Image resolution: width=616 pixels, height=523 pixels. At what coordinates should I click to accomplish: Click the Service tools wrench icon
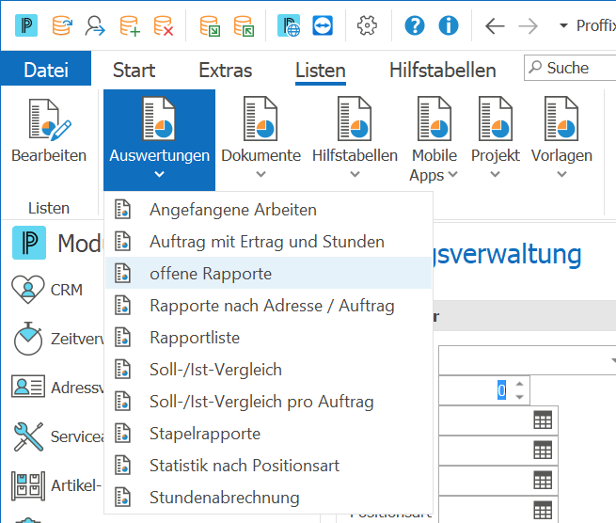pyautogui.click(x=28, y=436)
